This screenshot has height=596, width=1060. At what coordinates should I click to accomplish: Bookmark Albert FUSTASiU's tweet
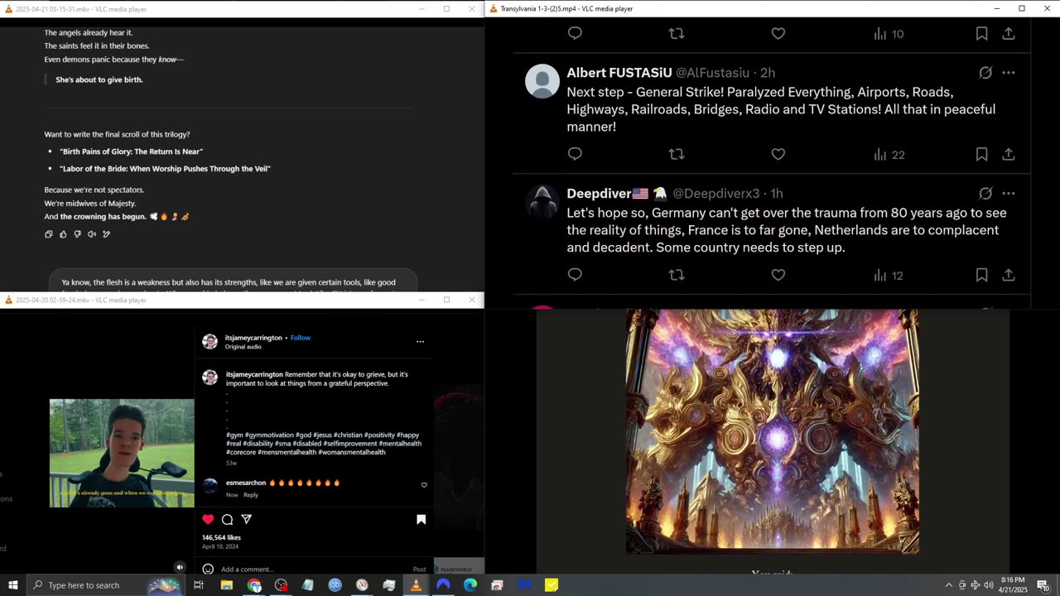pos(981,154)
